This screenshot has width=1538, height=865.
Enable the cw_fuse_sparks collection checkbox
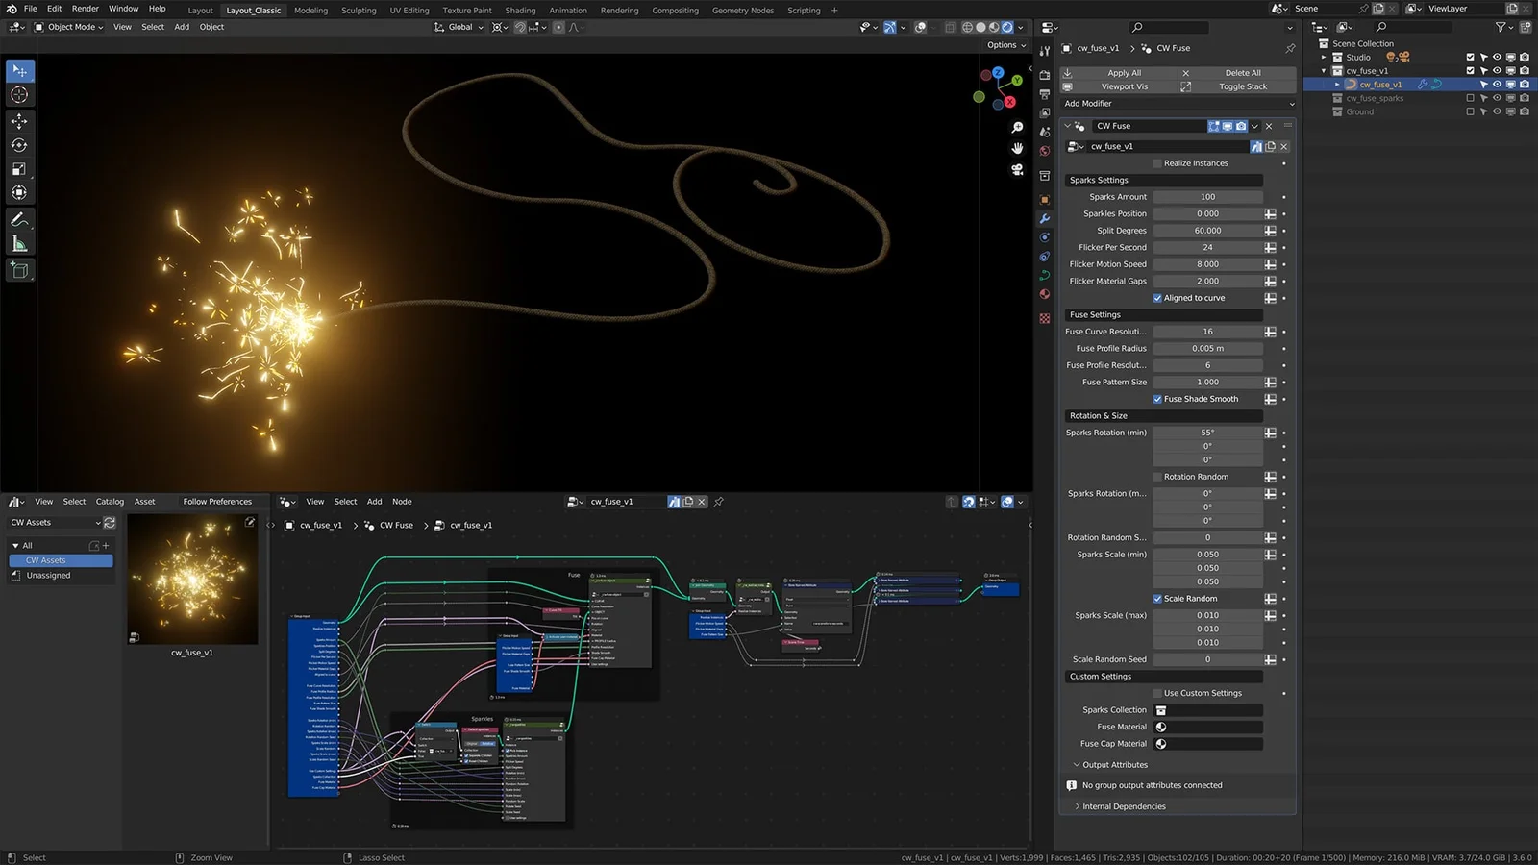pyautogui.click(x=1471, y=98)
